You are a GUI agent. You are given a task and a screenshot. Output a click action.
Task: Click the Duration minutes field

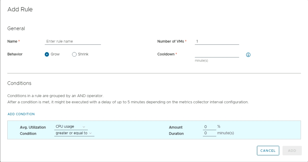209,133
